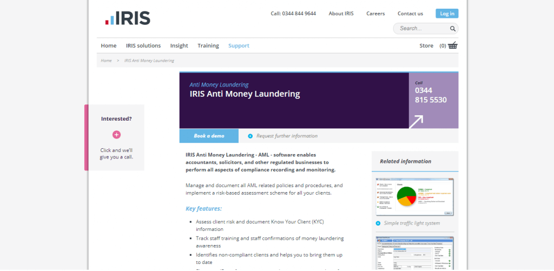Open the client form screenshot thumbnail
This screenshot has height=271, width=554.
tap(415, 253)
